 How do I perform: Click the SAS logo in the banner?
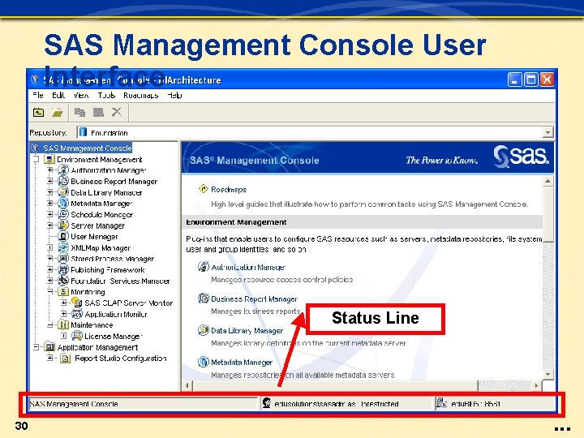click(x=521, y=157)
